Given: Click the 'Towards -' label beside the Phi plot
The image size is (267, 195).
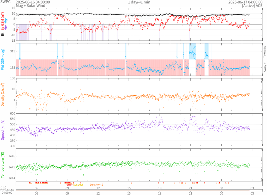Looking at the screenshot, I should (x=265, y=50).
